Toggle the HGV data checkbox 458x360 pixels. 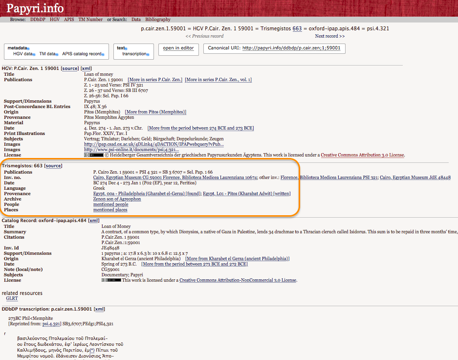34,54
